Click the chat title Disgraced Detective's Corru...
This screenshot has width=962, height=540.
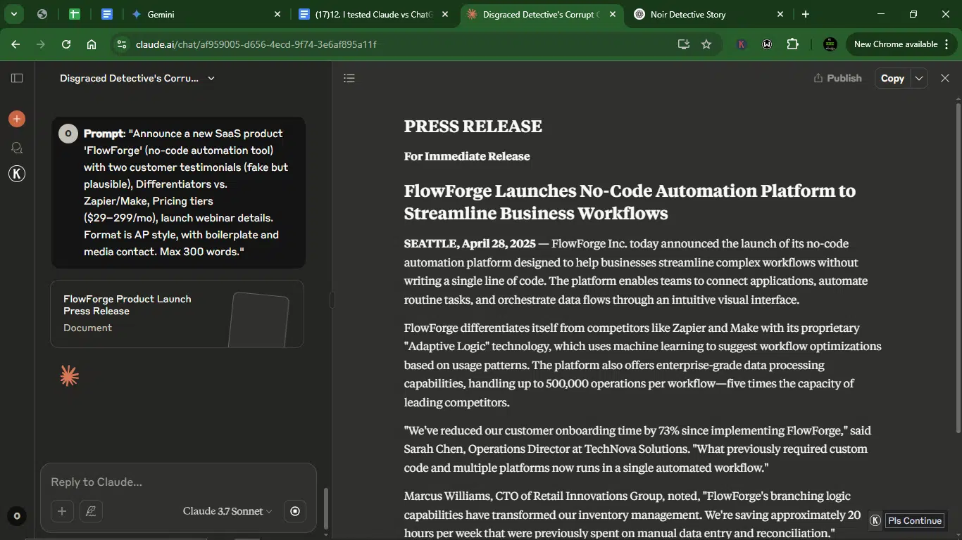(129, 78)
